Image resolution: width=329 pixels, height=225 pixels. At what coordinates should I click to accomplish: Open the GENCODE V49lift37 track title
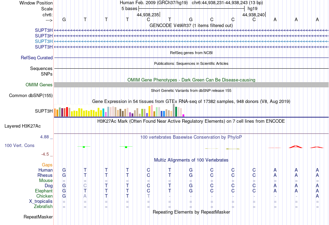[191, 25]
